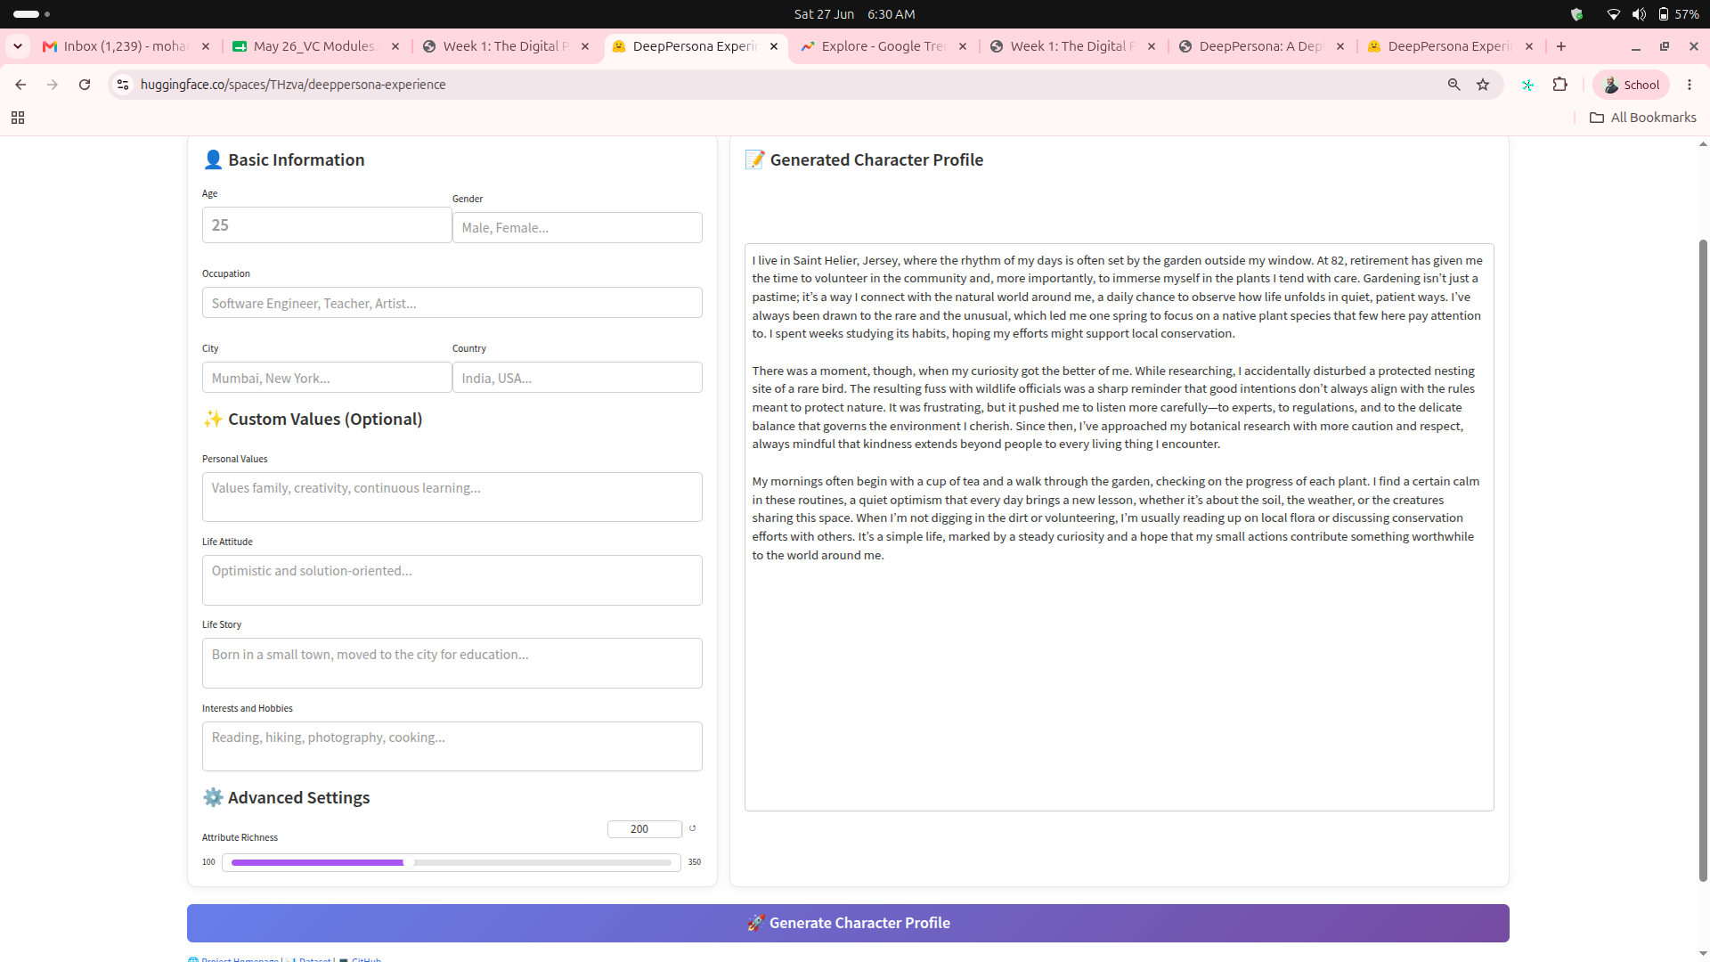Open the Extensions puzzle icon

1559,85
